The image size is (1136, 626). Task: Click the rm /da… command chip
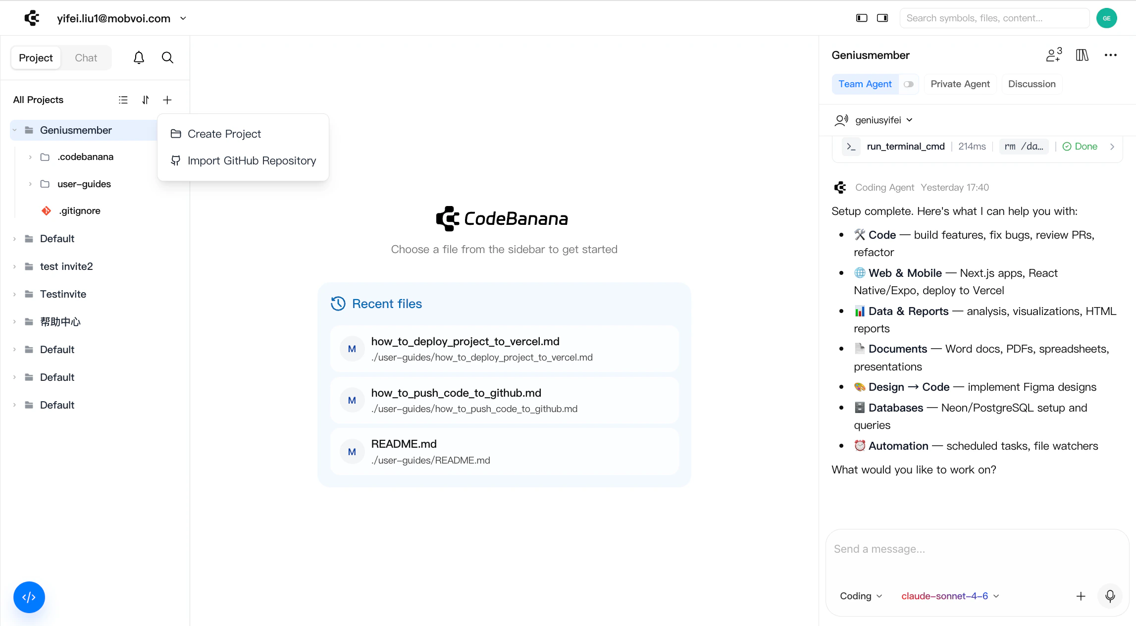click(x=1024, y=147)
